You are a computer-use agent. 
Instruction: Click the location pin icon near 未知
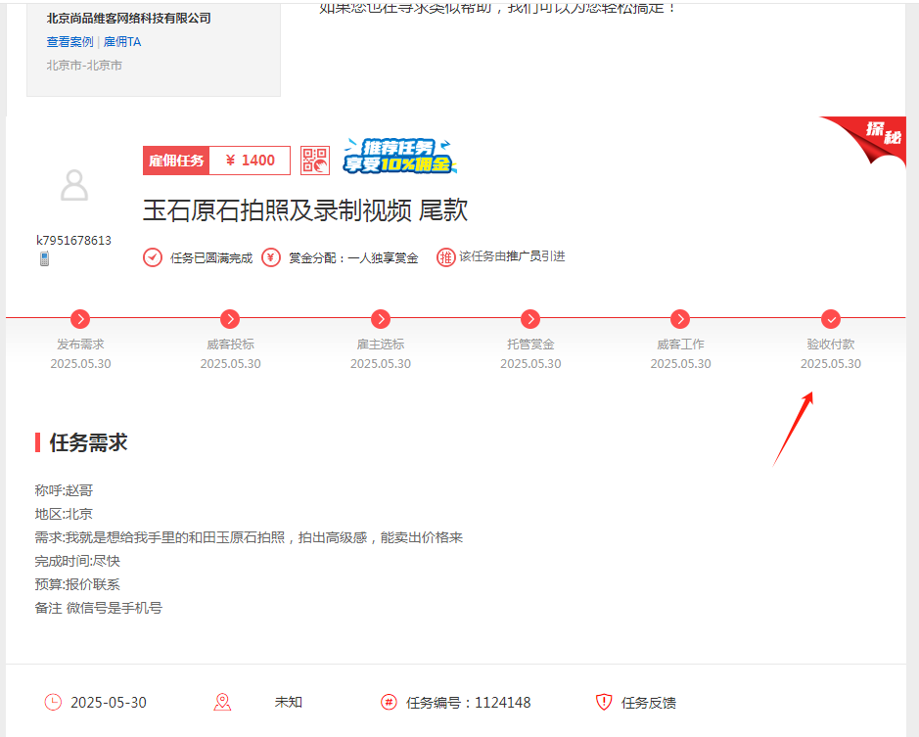point(222,702)
